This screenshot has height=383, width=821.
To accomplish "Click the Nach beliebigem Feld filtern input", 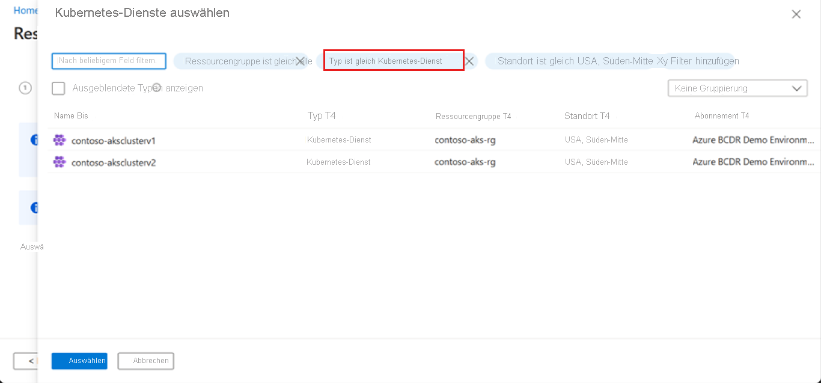I will coord(108,61).
